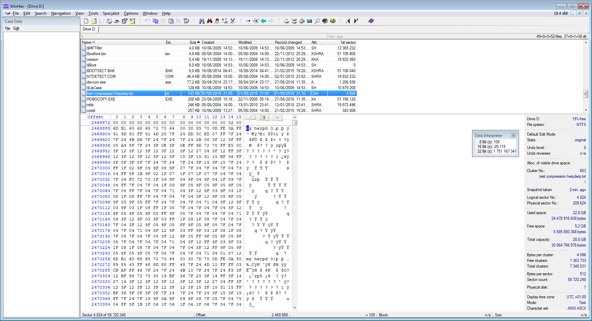Open the Search menu
Screen dimensions: 592x321
click(41, 13)
